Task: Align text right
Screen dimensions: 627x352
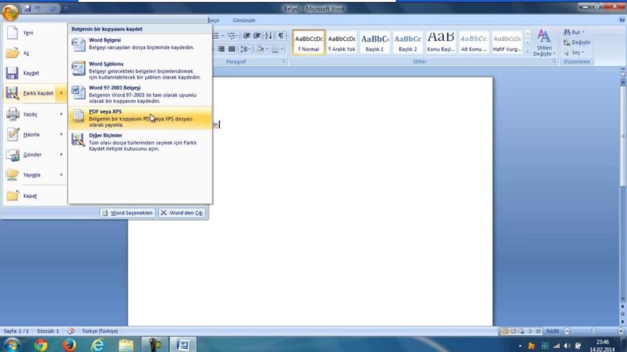Action: click(221, 49)
